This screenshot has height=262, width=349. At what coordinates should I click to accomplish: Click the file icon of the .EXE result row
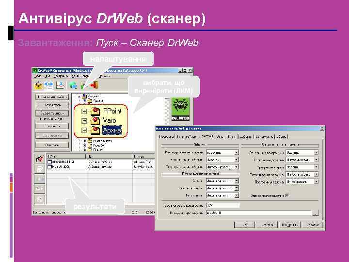coord(49,166)
